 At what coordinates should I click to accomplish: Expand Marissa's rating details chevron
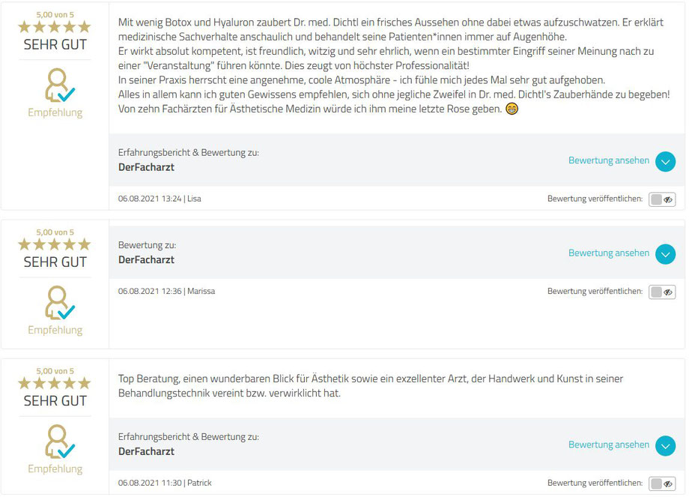click(665, 254)
